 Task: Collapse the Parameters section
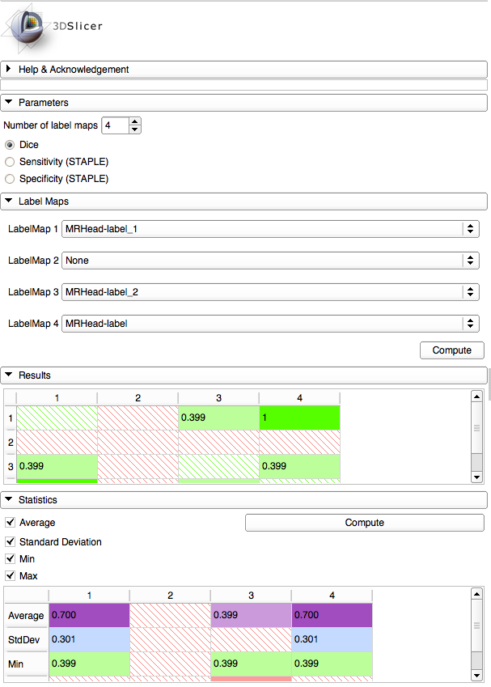[244, 103]
